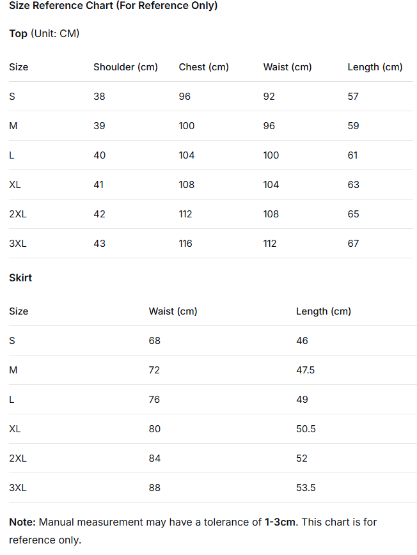This screenshot has height=555, width=417.
Task: Click the skirt waist value 76
Action: point(155,400)
